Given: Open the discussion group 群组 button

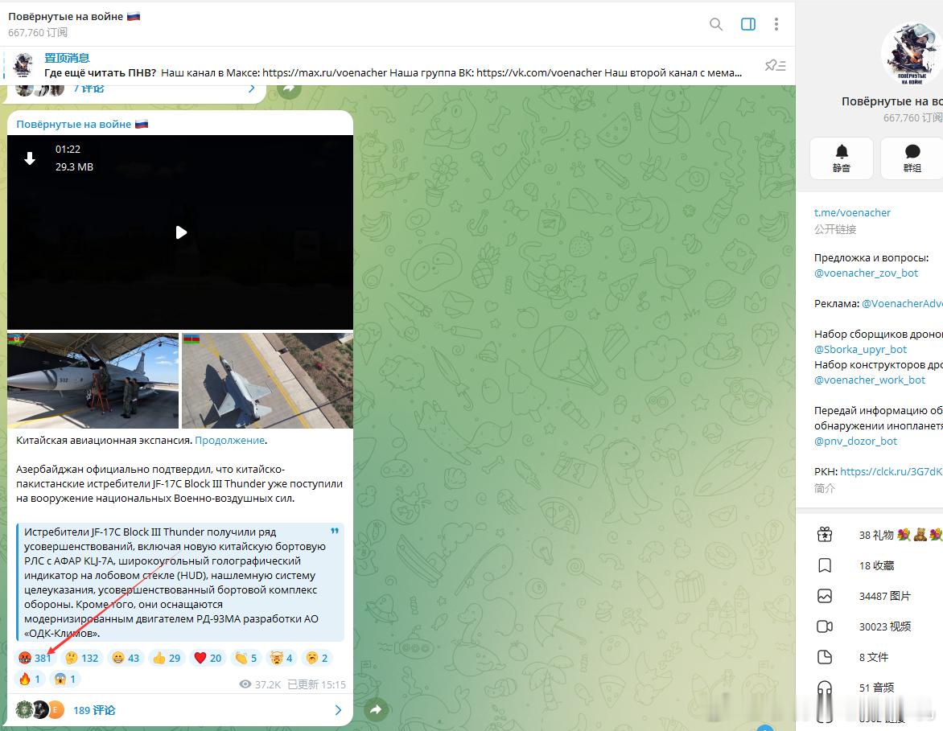Looking at the screenshot, I should pyautogui.click(x=912, y=158).
